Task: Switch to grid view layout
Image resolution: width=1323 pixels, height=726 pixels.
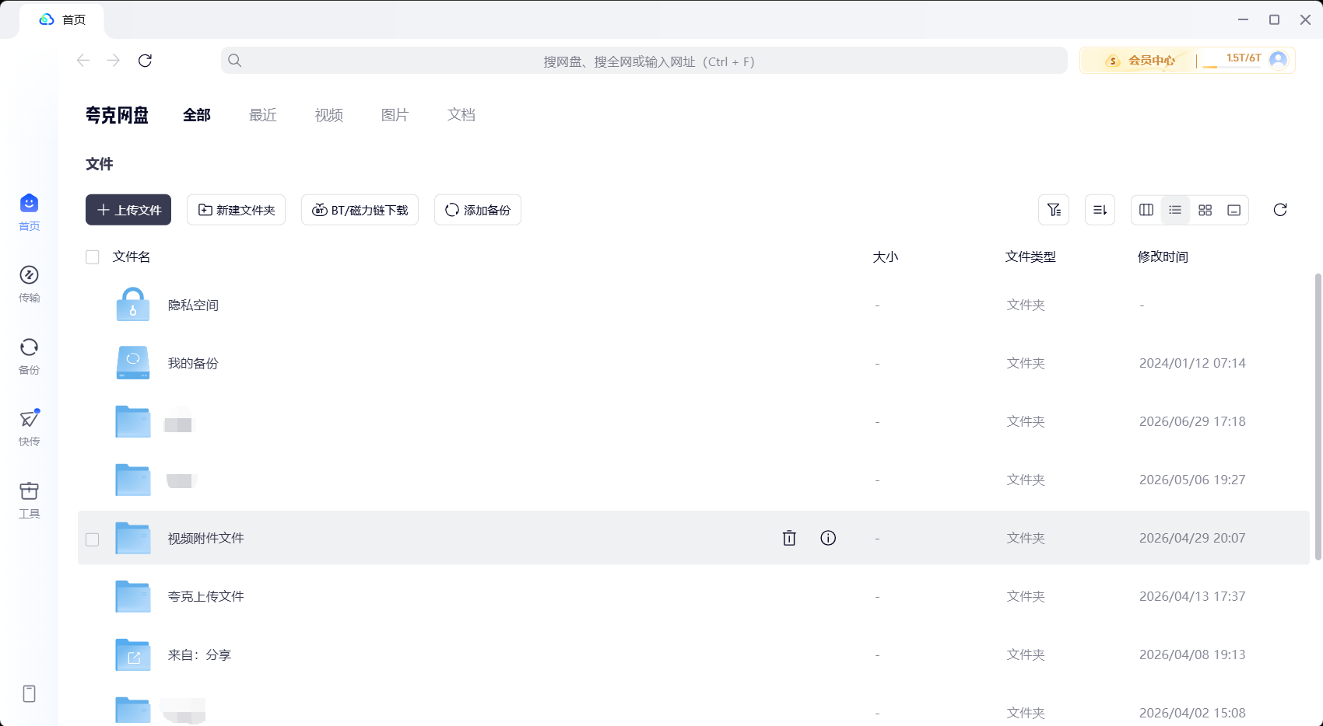Action: click(x=1205, y=210)
